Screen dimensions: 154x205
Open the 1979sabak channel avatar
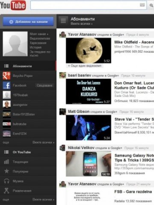pyautogui.click(x=6, y=95)
